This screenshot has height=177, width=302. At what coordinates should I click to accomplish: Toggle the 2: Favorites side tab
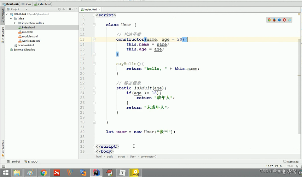point(3,148)
